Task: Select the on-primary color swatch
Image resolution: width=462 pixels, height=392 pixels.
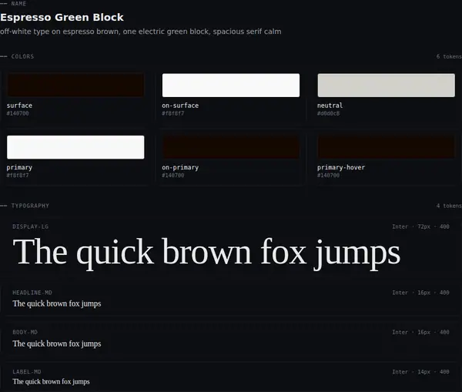Action: 231,147
